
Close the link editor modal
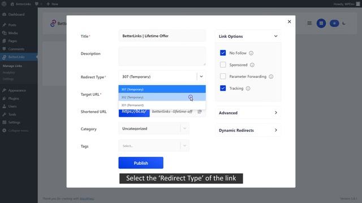pyautogui.click(x=289, y=21)
